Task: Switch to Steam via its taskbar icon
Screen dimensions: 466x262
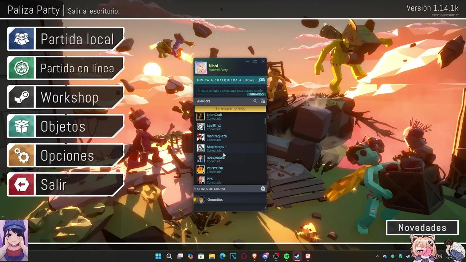Action: pyautogui.click(x=297, y=256)
